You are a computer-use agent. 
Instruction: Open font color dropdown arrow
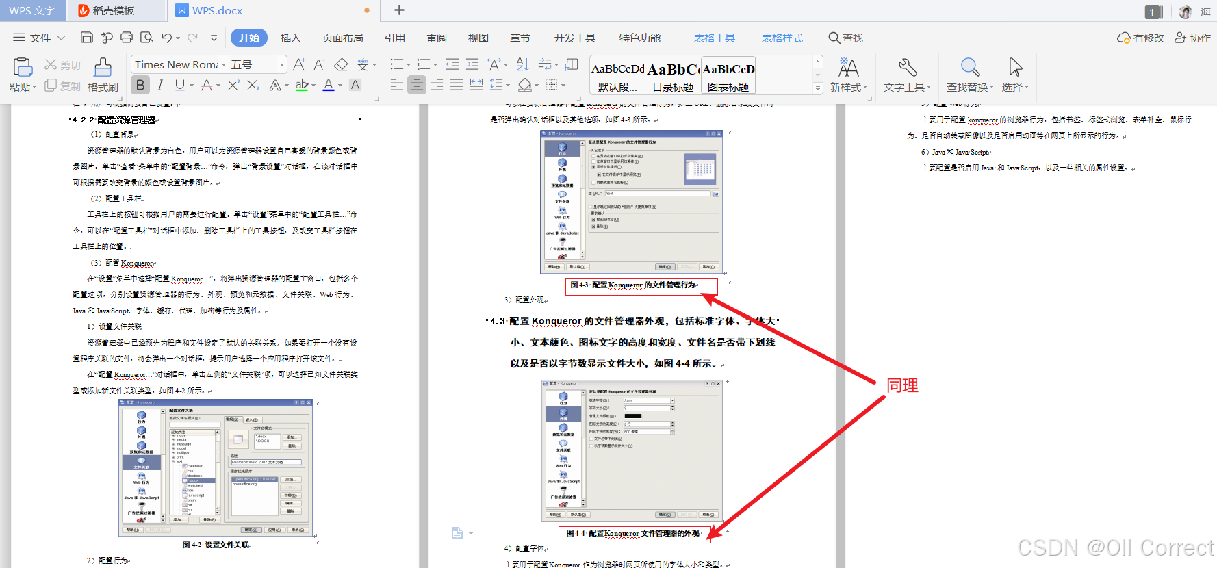point(340,85)
